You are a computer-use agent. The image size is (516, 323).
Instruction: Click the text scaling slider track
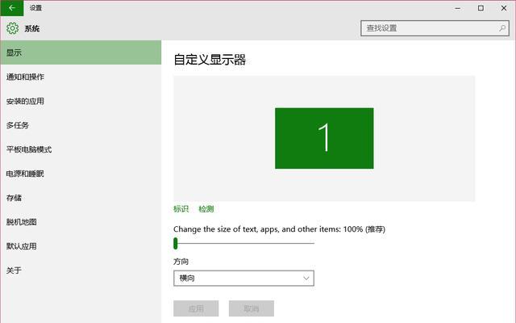point(243,243)
